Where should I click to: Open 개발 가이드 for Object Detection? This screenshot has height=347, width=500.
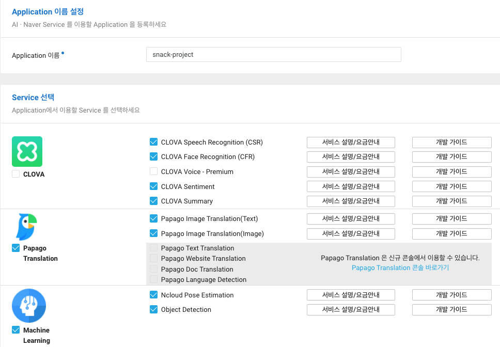pyautogui.click(x=451, y=310)
